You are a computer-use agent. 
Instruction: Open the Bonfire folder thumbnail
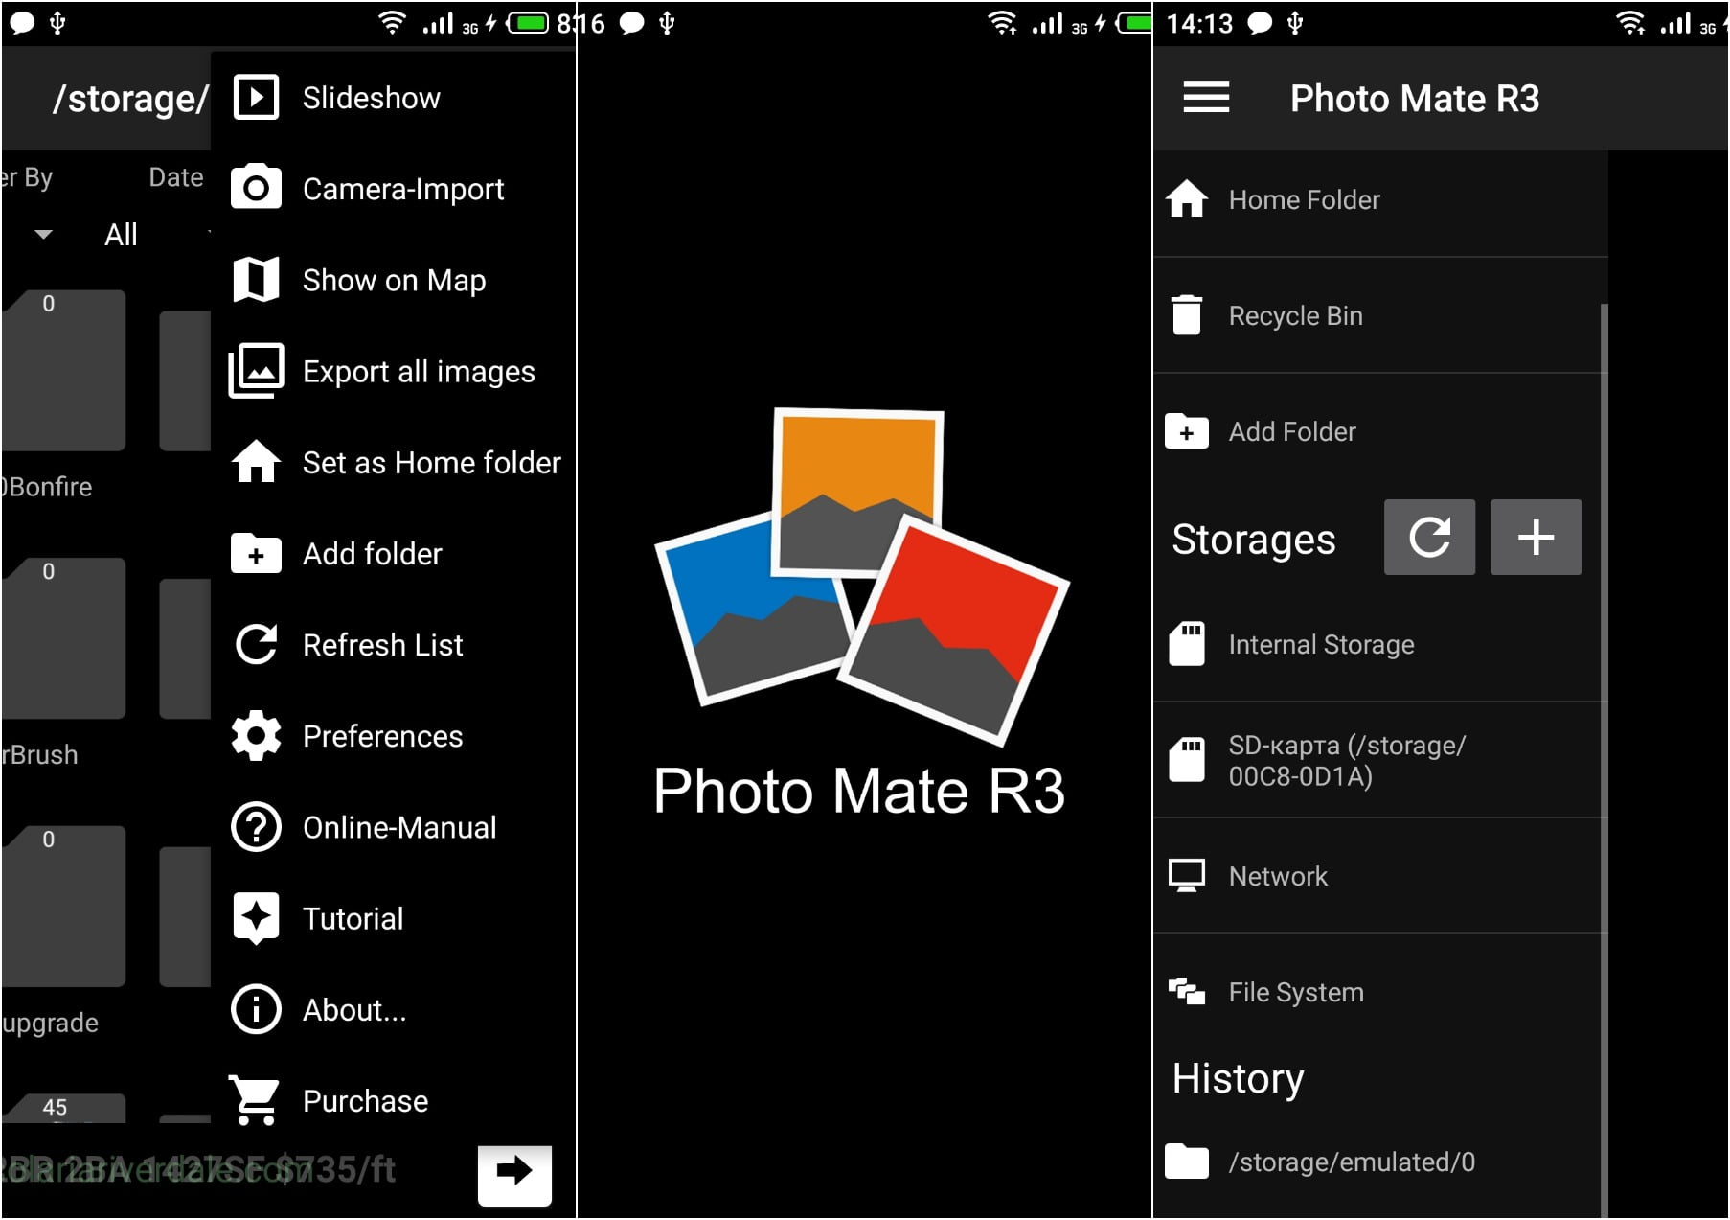tap(63, 370)
